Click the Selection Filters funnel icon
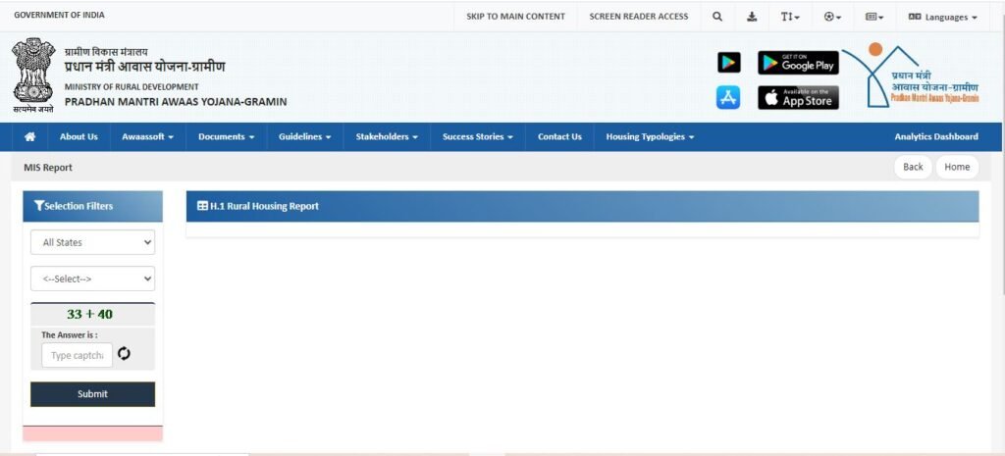The image size is (1005, 456). click(38, 206)
